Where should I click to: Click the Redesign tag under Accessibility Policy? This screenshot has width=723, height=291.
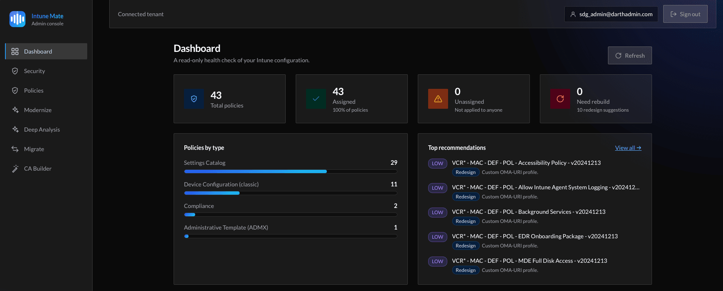[x=466, y=172]
